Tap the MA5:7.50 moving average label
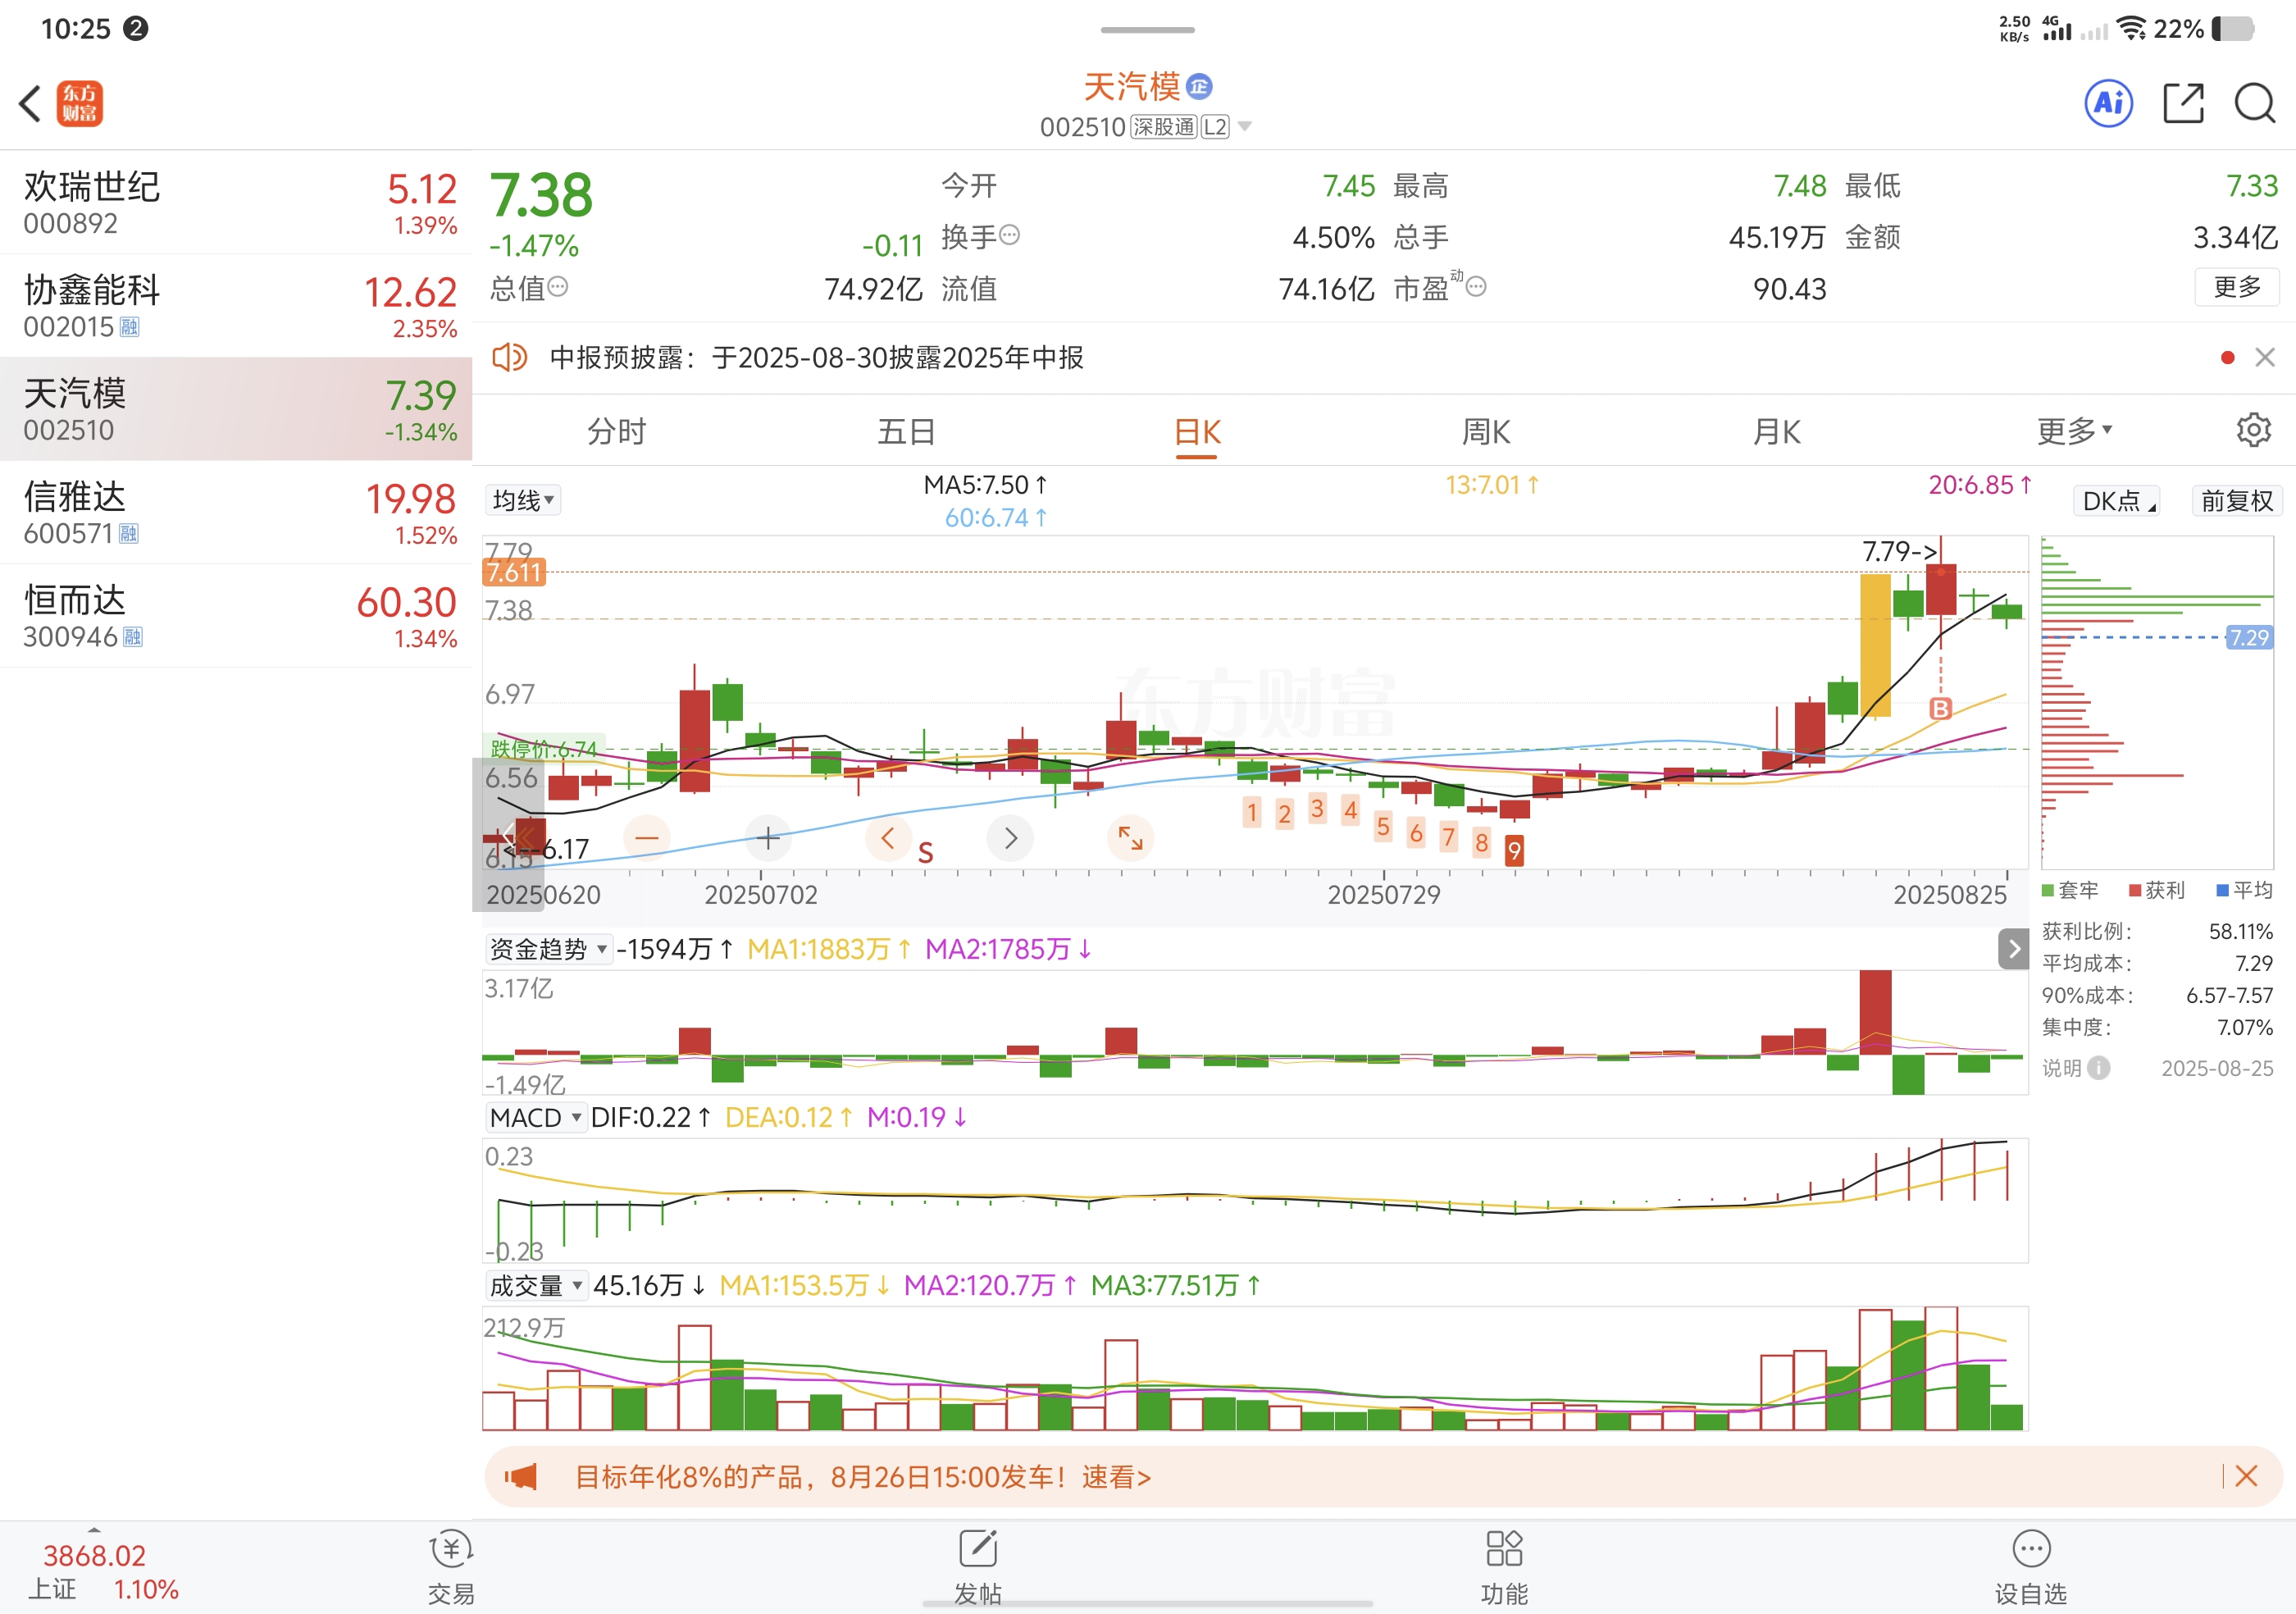The width and height of the screenshot is (2296, 1614). (x=985, y=485)
